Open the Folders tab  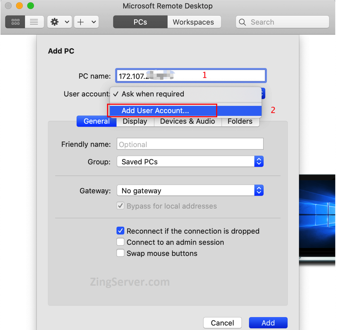click(240, 121)
